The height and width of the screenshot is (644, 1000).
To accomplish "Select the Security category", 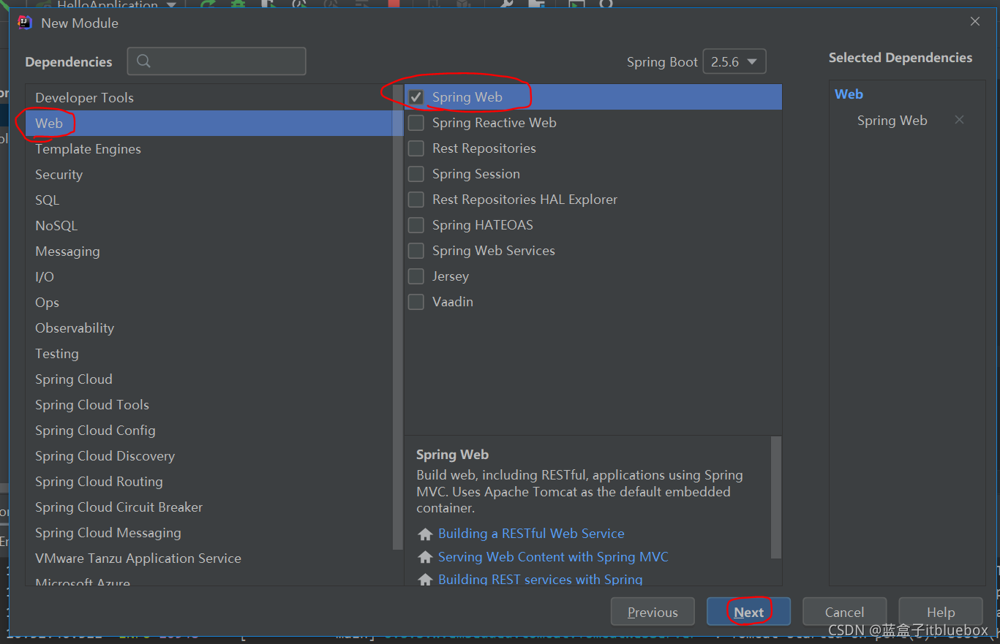I will 209,174.
